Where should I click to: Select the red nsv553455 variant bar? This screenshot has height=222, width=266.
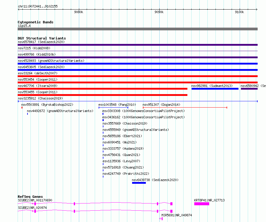pos(103,95)
